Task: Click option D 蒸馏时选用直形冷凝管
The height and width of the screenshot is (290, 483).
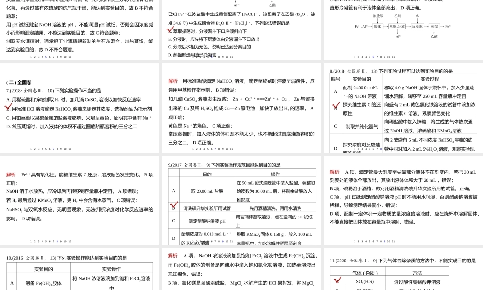Action: (192, 55)
